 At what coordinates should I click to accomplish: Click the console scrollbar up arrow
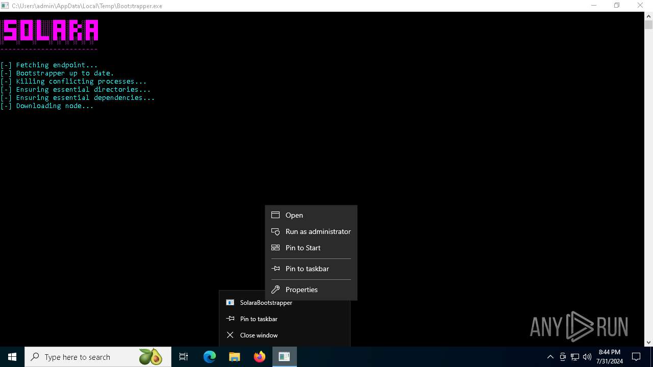click(x=648, y=16)
